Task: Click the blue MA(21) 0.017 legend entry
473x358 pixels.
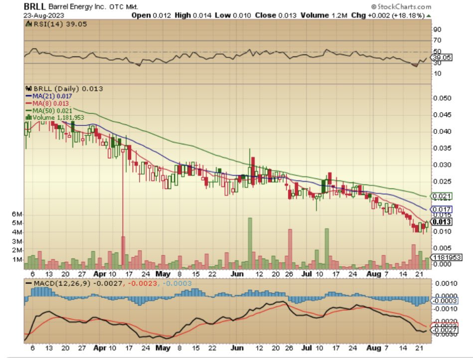Action: pyautogui.click(x=49, y=96)
